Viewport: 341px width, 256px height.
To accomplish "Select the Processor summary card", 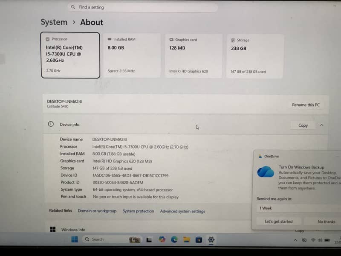I will pyautogui.click(x=70, y=55).
